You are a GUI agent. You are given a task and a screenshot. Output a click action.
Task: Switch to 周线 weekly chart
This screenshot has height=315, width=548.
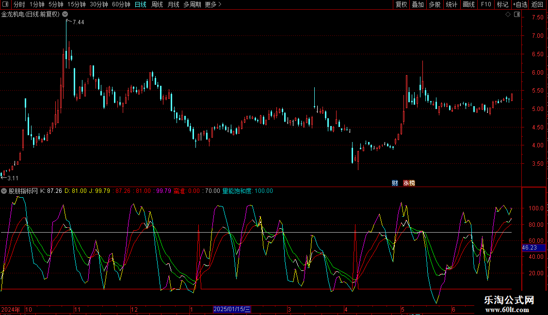pos(157,4)
